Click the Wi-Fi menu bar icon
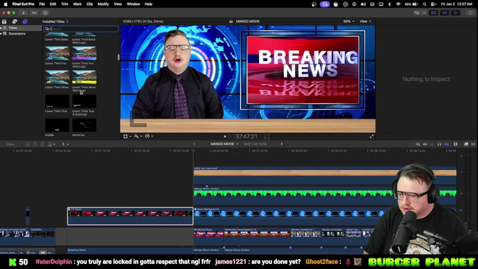Viewport: 478px width, 269px height. (398, 4)
